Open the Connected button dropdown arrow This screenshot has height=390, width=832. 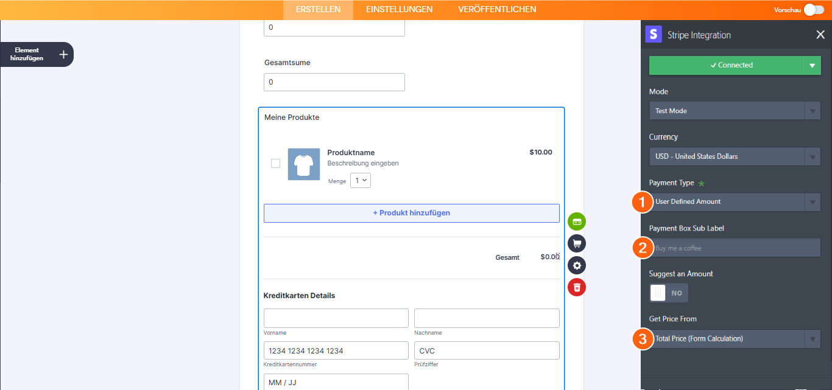click(812, 65)
